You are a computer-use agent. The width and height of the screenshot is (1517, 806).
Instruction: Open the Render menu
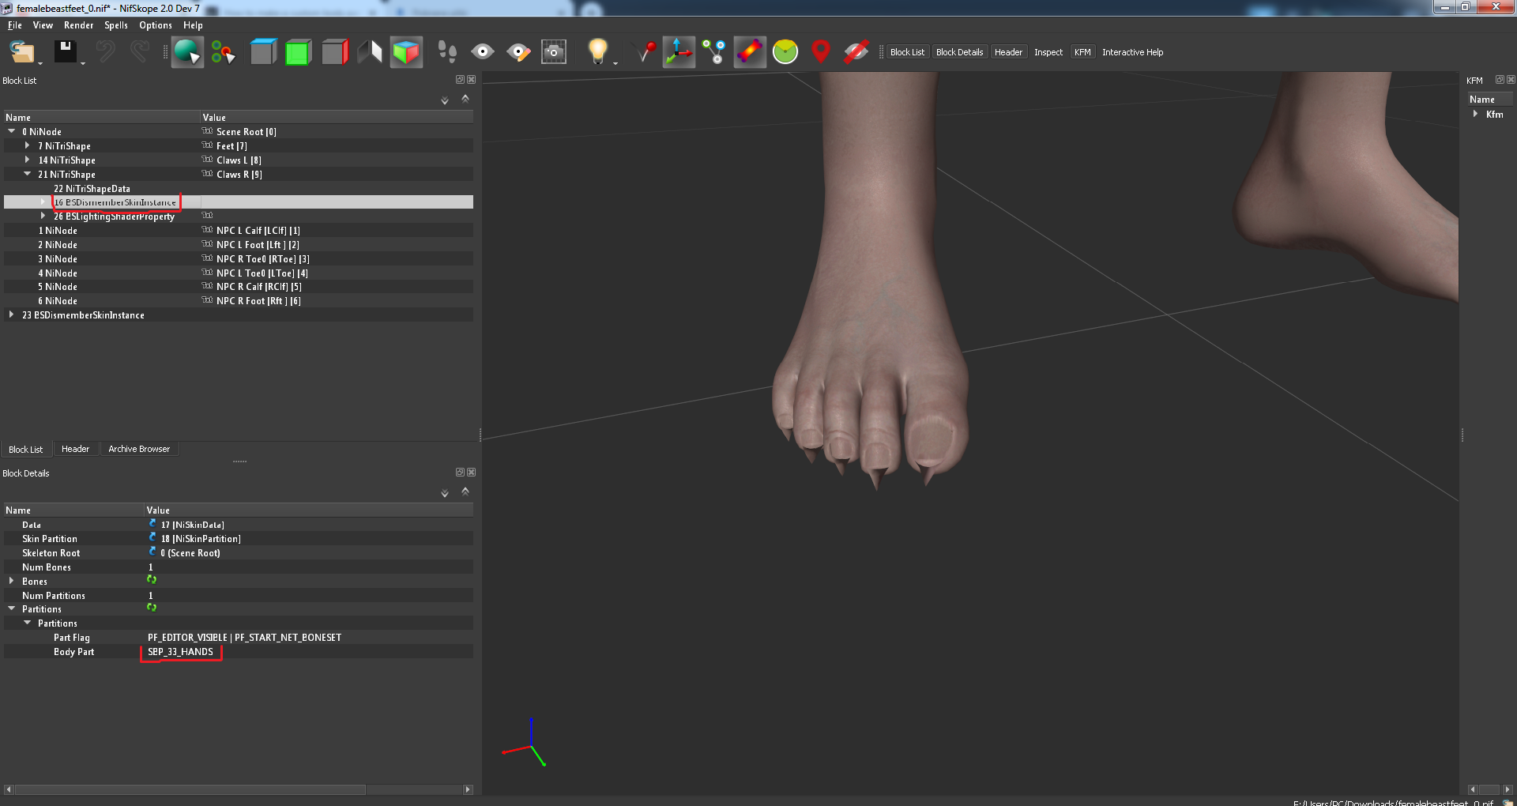pyautogui.click(x=79, y=25)
